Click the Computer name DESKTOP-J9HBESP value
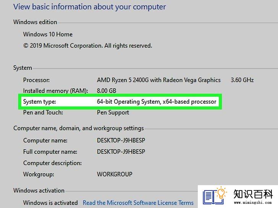Screen dimensions: 278x208 (x=121, y=141)
